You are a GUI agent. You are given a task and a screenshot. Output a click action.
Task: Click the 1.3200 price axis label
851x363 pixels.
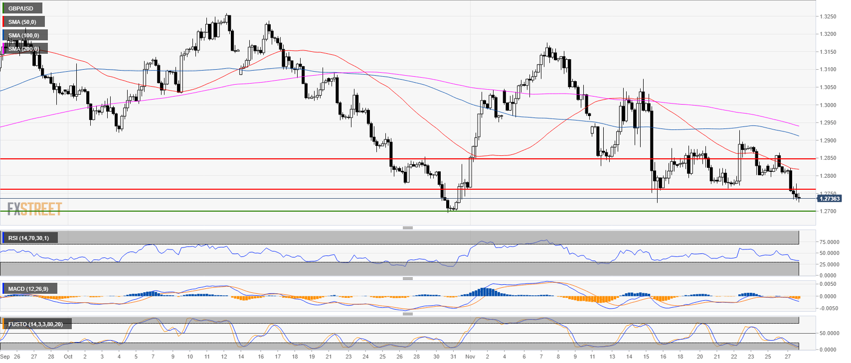828,34
